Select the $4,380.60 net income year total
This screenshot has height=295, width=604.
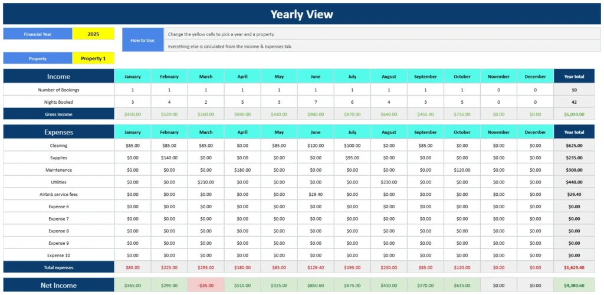tap(574, 286)
